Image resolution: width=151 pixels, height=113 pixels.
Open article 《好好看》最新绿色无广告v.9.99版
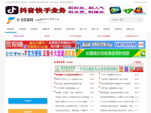114,79
